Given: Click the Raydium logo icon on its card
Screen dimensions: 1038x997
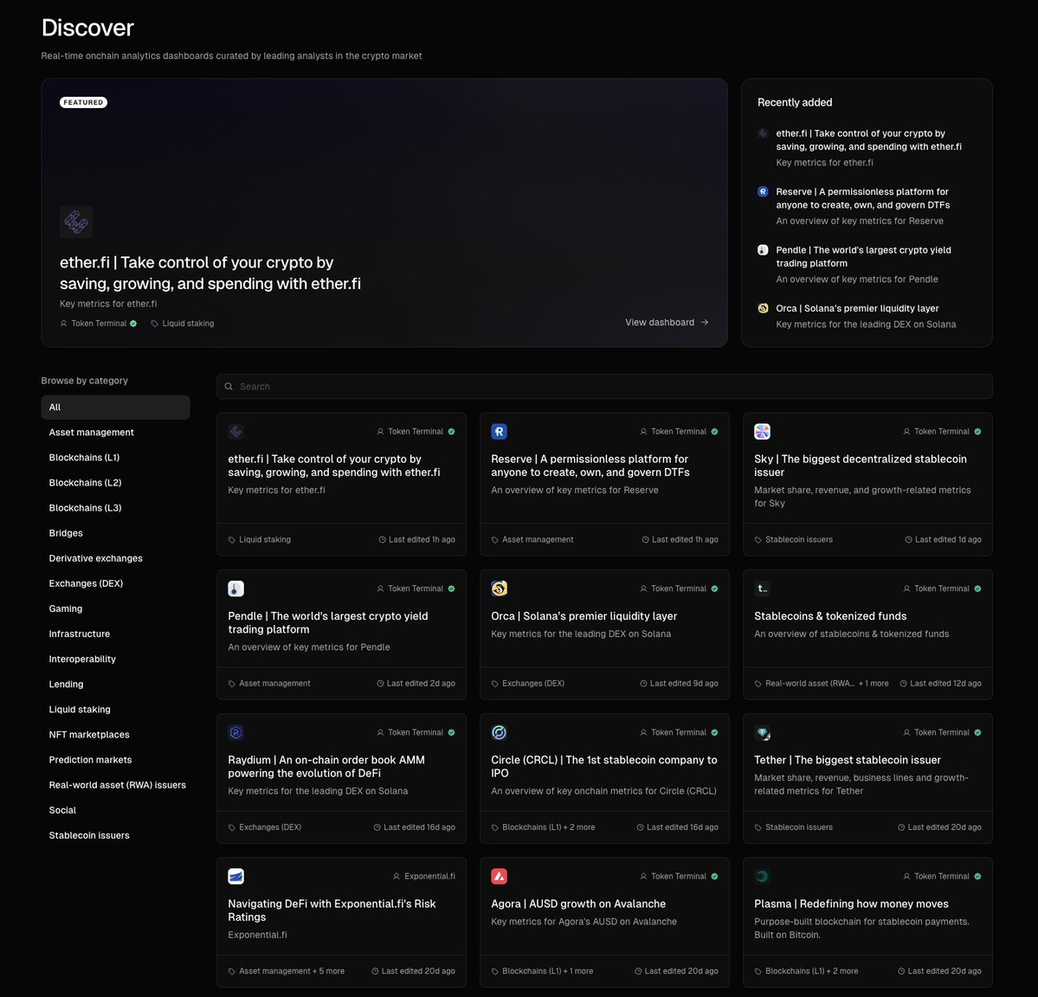Looking at the screenshot, I should pos(235,732).
